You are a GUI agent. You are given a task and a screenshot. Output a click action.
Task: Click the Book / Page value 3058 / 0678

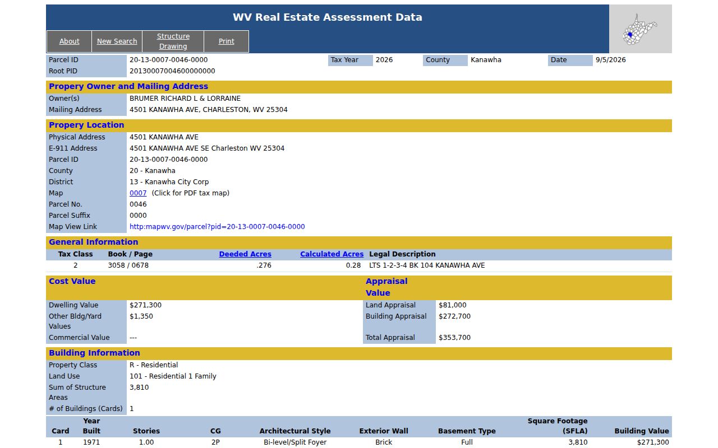[x=128, y=265]
